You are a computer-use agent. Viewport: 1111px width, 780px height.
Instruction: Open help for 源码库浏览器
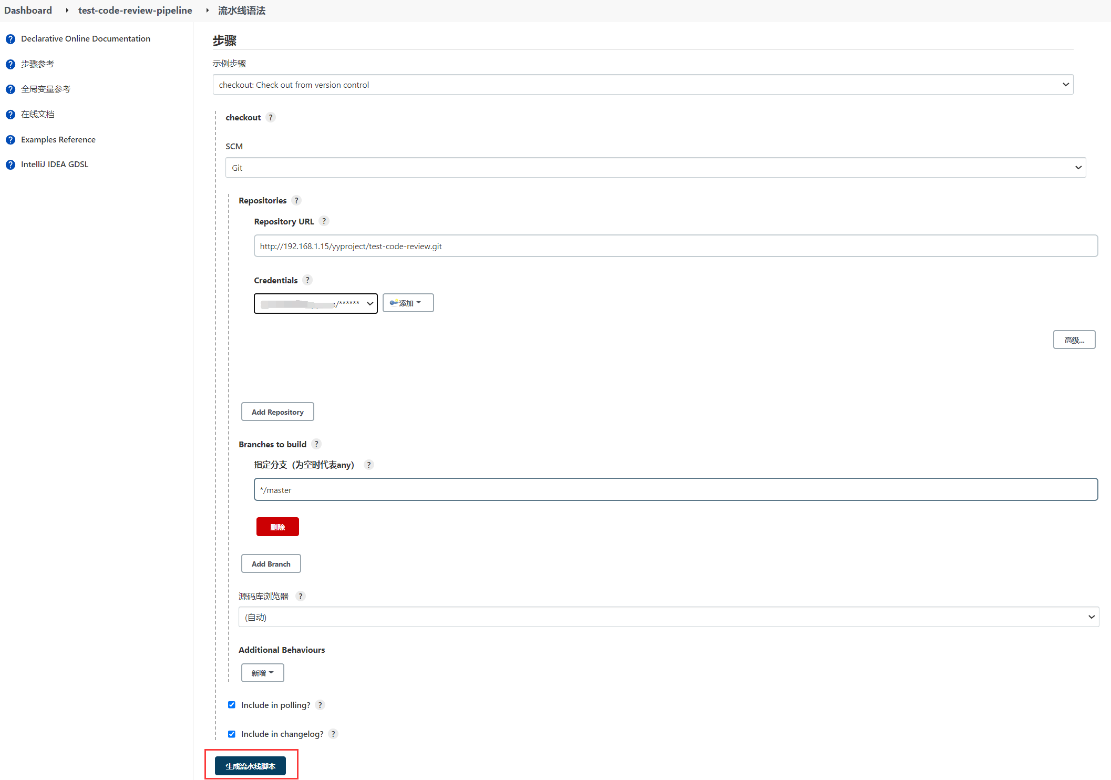pyautogui.click(x=301, y=596)
